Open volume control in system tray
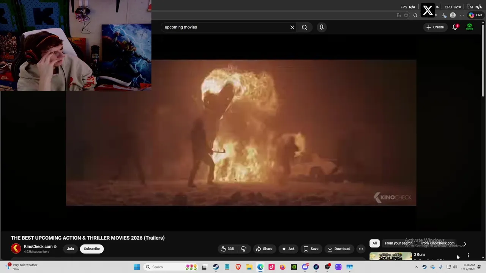Screen dimensions: 486x273 455,267
